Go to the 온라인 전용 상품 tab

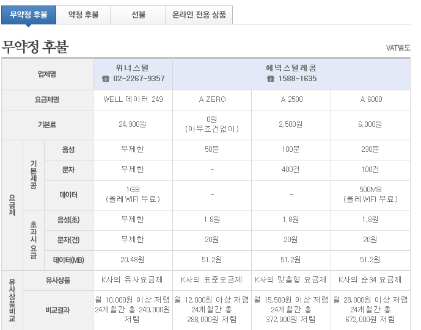(x=199, y=15)
